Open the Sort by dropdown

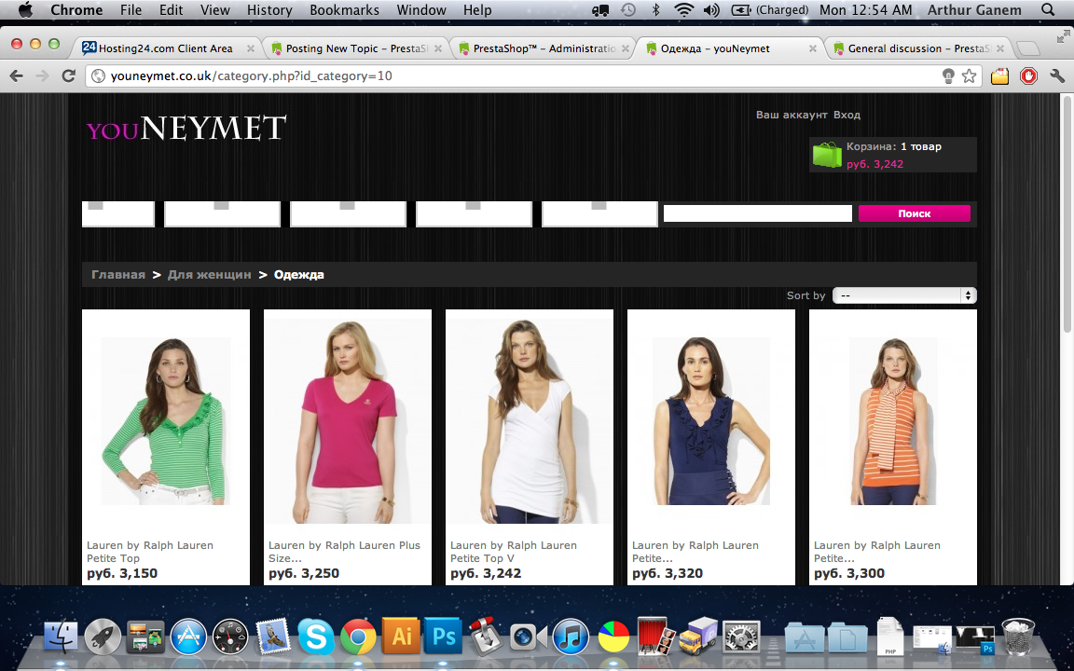tap(904, 295)
